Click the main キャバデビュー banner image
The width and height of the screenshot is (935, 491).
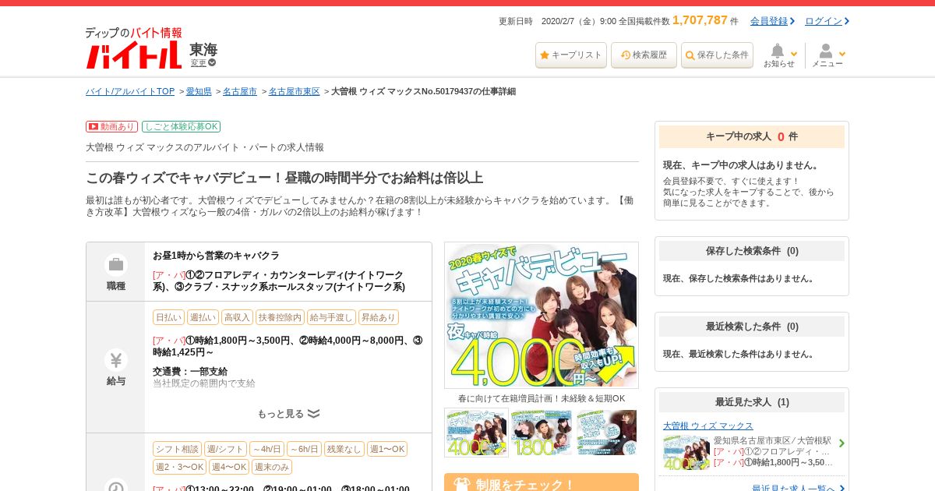542,315
